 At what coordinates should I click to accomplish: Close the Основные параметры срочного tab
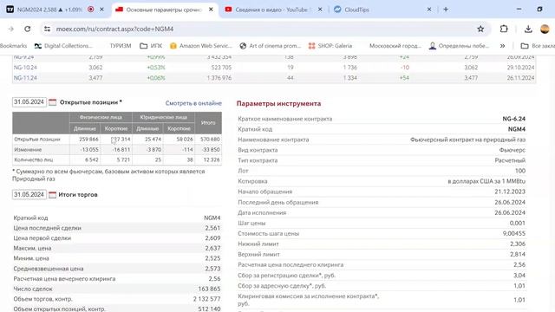[x=211, y=10]
